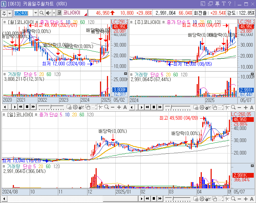The image size is (256, 203).
Task: Close the monthly volume panel with X box
Action: point(125,74)
